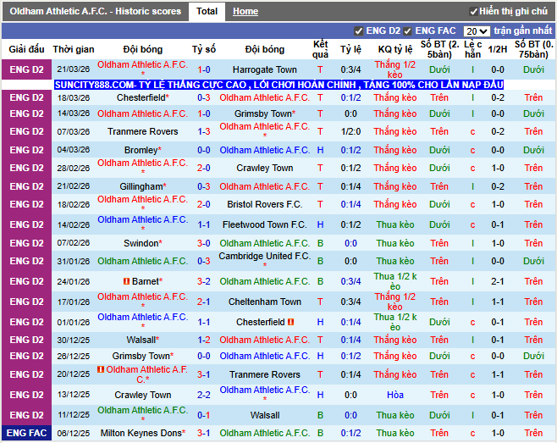
Task: Click the red card icon beside Barnet
Action: [126, 281]
